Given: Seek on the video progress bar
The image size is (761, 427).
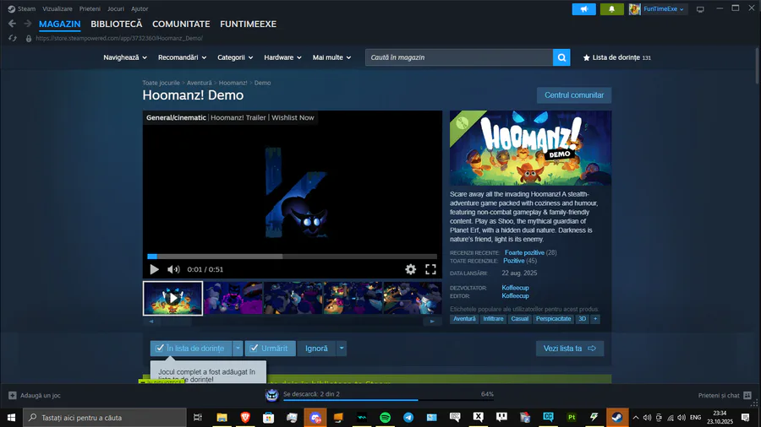Looking at the screenshot, I should tap(293, 257).
